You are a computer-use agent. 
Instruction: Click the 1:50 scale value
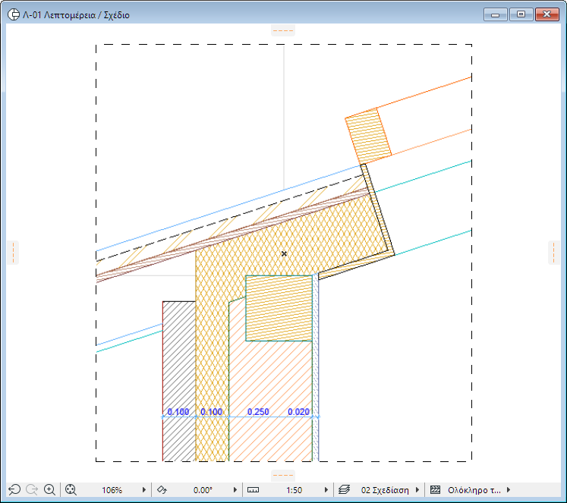(294, 490)
